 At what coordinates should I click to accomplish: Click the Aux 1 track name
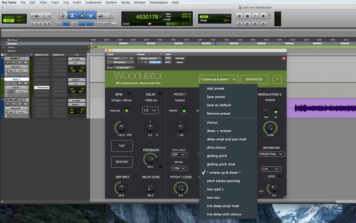(16, 79)
